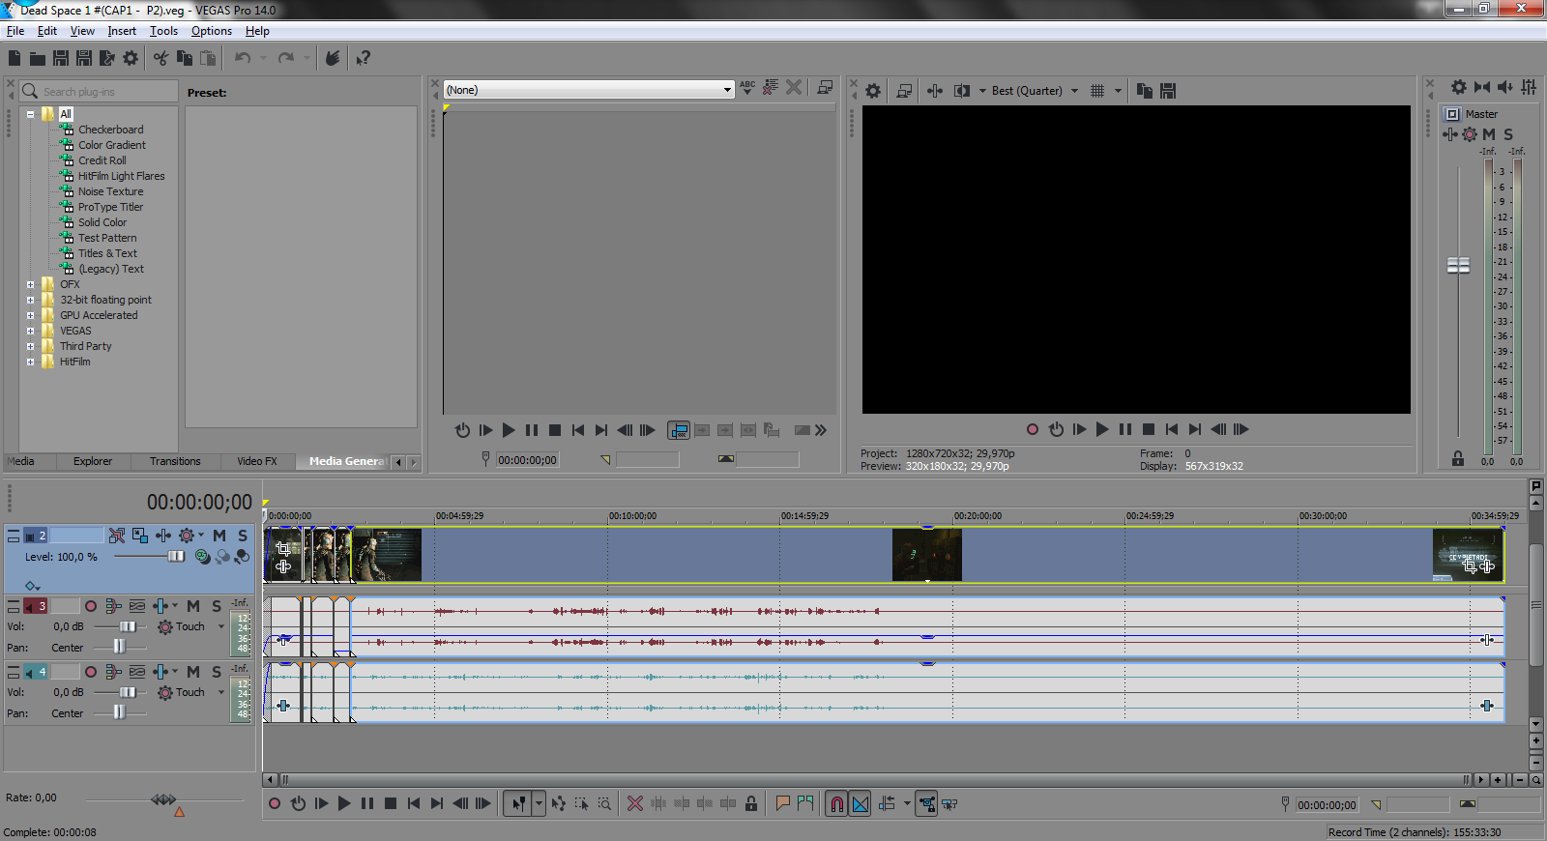
Task: Select the Selection edit tool
Action: tap(581, 803)
